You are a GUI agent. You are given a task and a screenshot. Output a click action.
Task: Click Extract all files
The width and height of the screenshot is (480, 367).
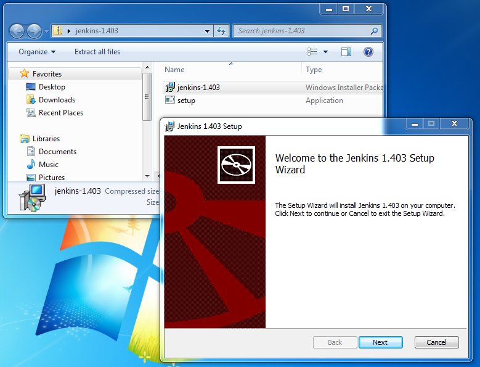[97, 52]
